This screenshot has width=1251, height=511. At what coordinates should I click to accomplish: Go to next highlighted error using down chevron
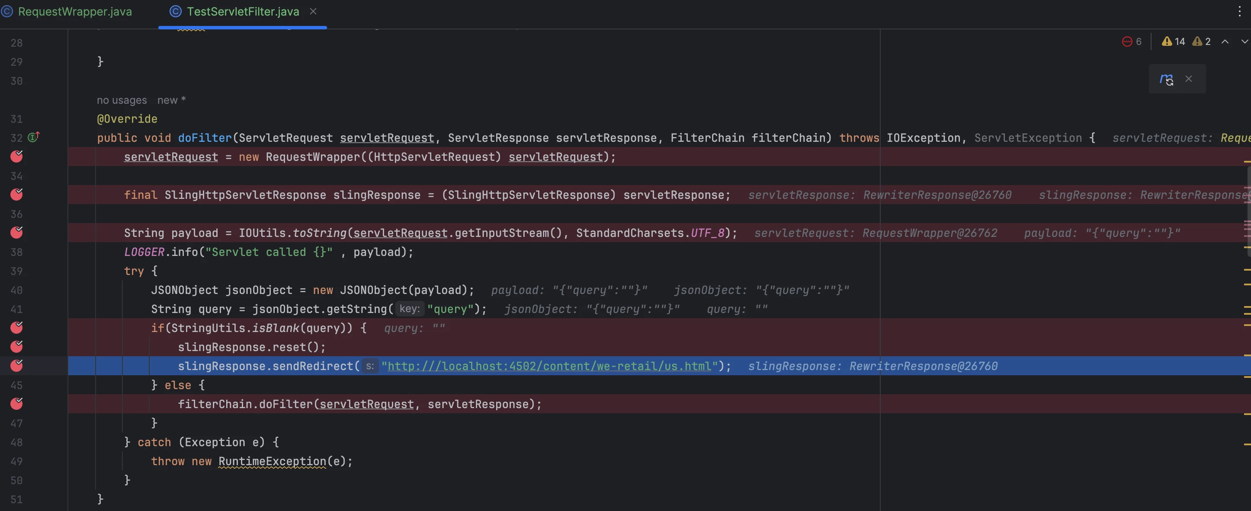[x=1244, y=42]
